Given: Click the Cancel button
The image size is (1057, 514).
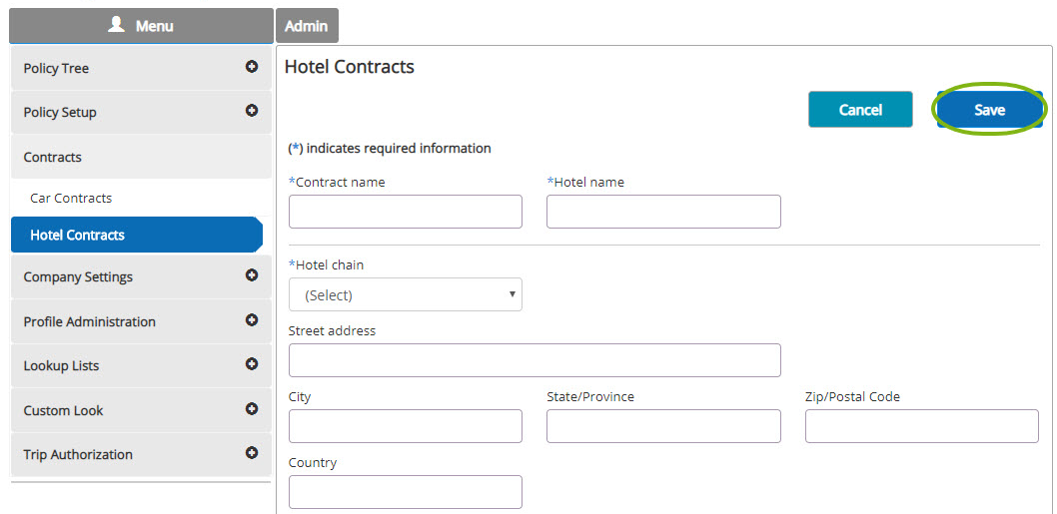Looking at the screenshot, I should tap(860, 110).
